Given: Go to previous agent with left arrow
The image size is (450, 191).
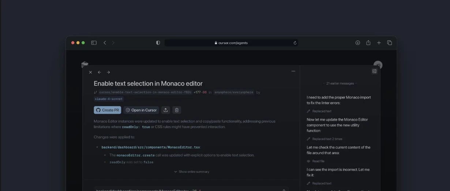Looking at the screenshot, I should point(99,72).
